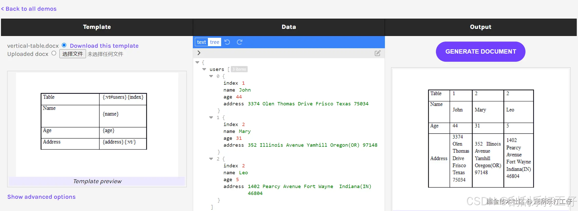The height and width of the screenshot is (211, 578).
Task: Click the redo icon in the Data toolbar
Action: tap(240, 42)
